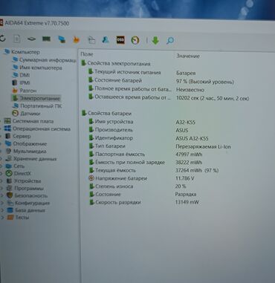The height and width of the screenshot is (283, 275).
Task: Open the Report page icon
Action: [x=16, y=39]
